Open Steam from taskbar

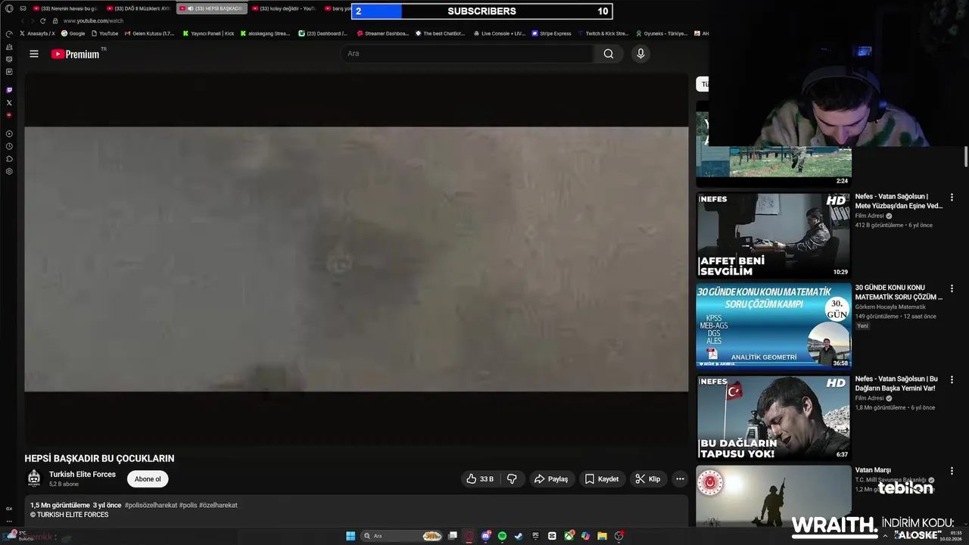(519, 536)
